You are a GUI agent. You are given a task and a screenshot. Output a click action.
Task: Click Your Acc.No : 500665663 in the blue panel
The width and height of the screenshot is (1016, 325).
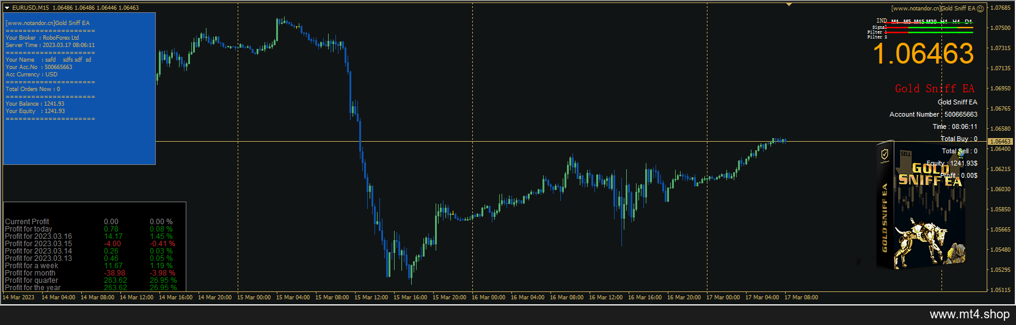click(x=39, y=67)
